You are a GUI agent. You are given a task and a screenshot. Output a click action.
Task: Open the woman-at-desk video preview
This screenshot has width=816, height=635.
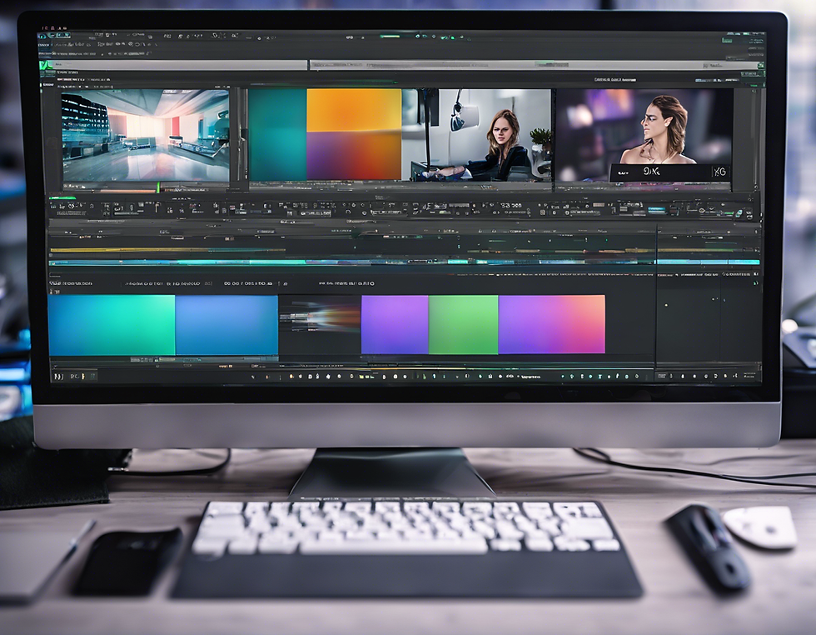tap(476, 135)
